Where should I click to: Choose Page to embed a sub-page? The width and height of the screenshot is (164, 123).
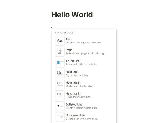[84, 52]
